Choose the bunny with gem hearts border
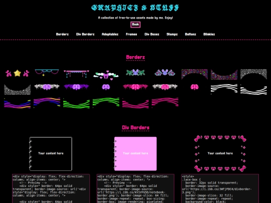 165,73
